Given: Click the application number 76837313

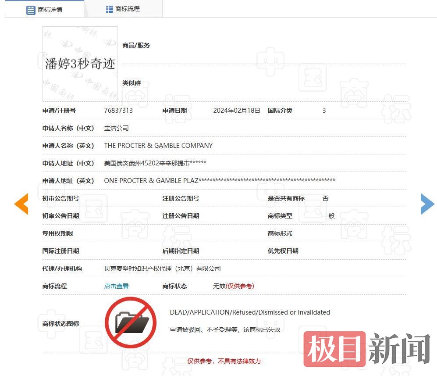Looking at the screenshot, I should coord(118,111).
